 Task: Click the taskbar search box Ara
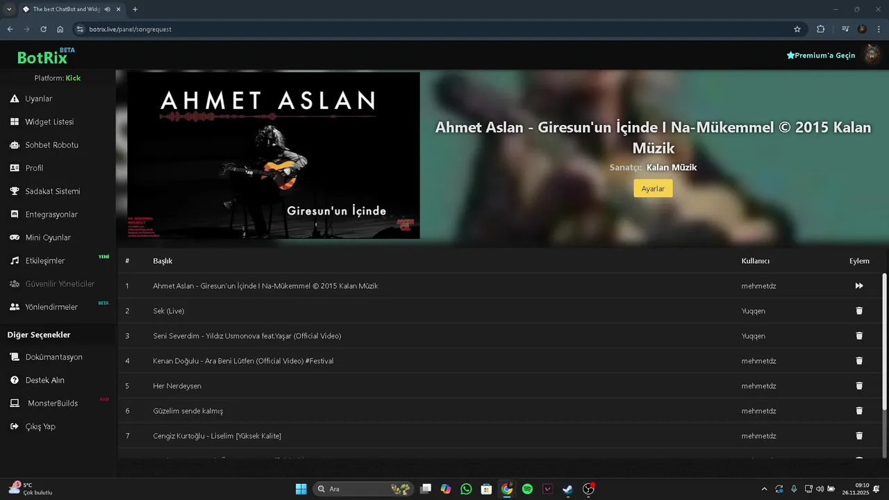click(363, 489)
